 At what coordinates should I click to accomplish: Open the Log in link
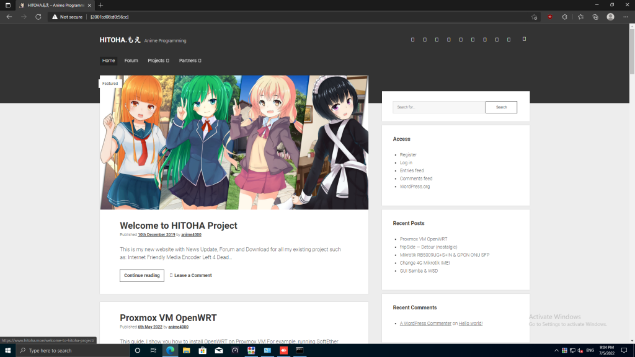tap(406, 163)
